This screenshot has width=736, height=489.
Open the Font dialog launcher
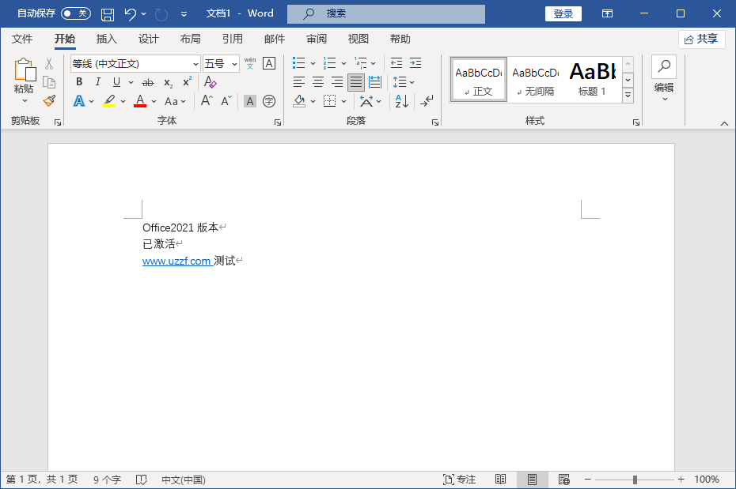(278, 122)
